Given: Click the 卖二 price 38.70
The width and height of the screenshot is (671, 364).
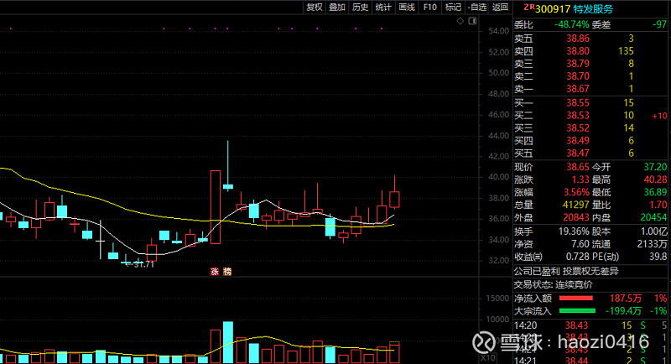Looking at the screenshot, I should click(x=578, y=76).
